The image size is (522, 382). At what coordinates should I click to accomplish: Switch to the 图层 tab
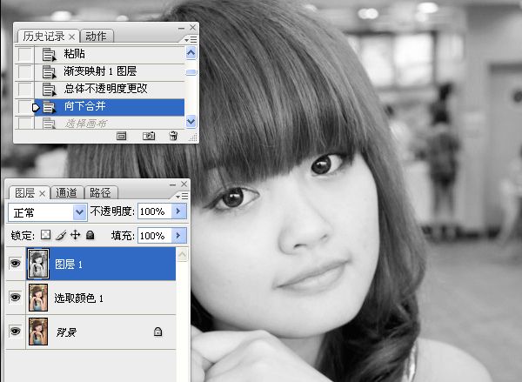pyautogui.click(x=25, y=193)
